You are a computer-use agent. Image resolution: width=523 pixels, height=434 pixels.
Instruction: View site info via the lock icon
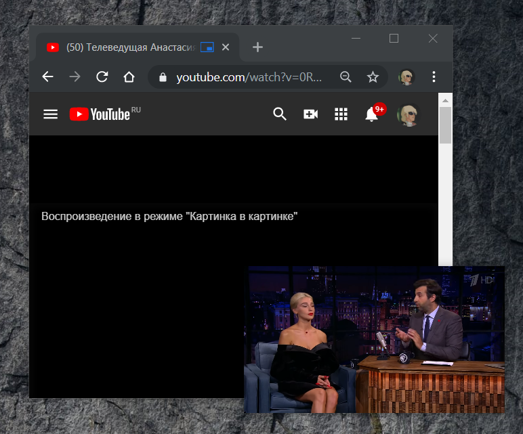[163, 77]
